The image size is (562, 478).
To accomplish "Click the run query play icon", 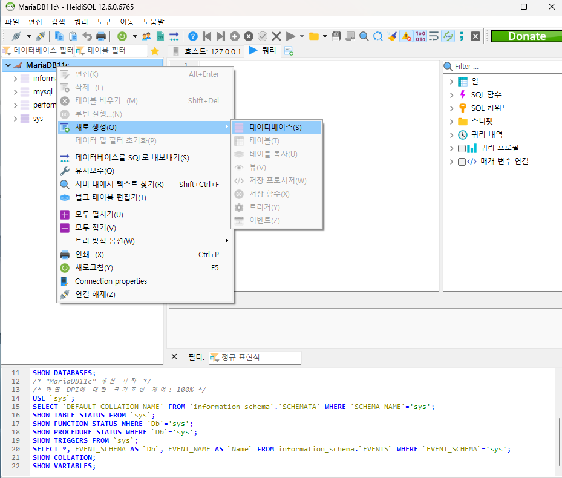I will click(x=290, y=36).
